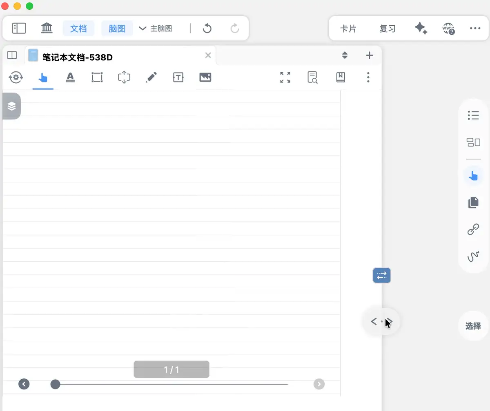Enter fullscreen with the expand arrows

(x=285, y=77)
